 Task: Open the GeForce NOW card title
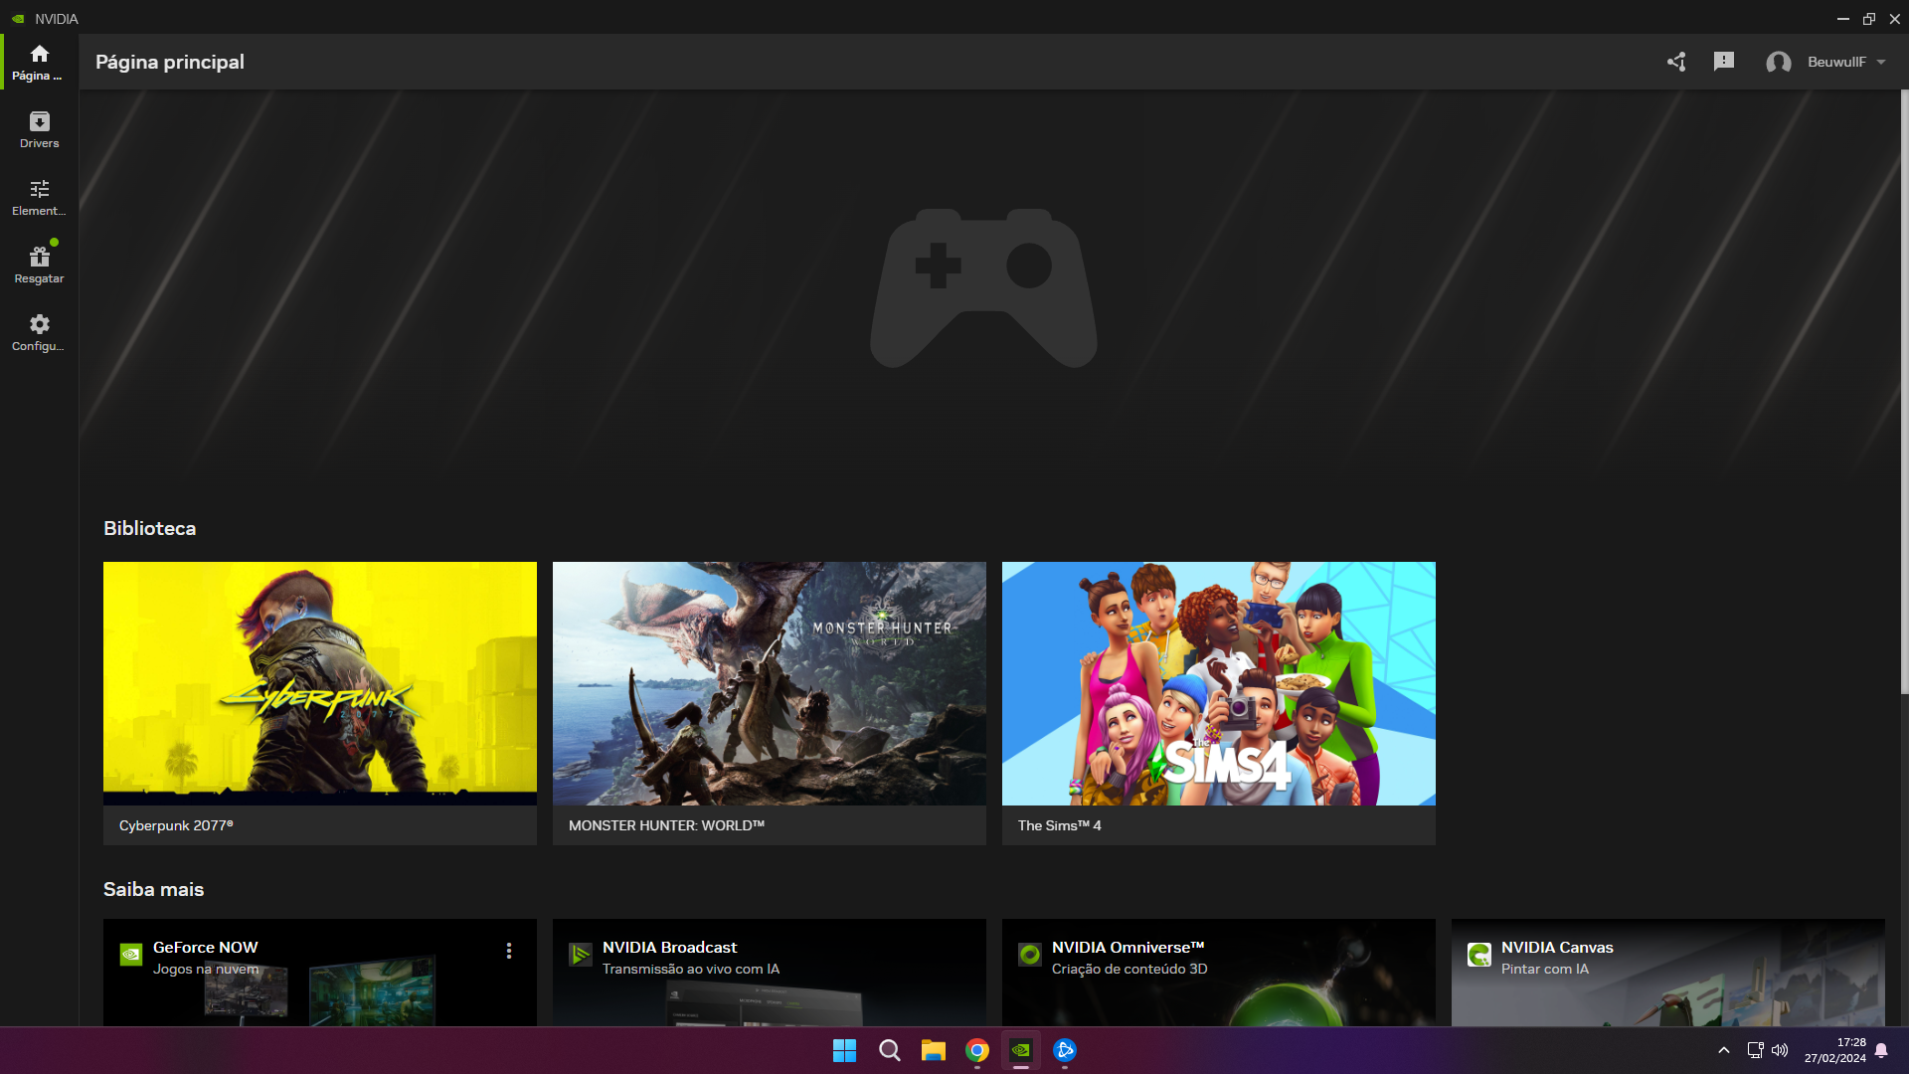(x=205, y=948)
